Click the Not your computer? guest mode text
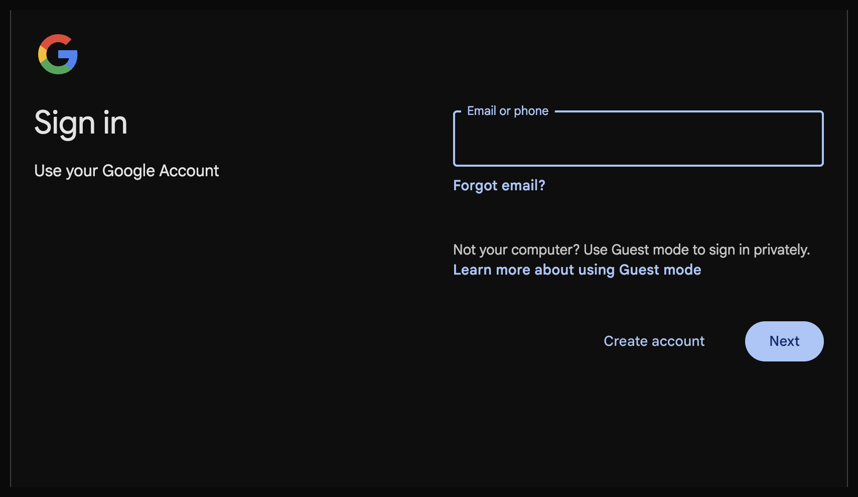858x497 pixels. pyautogui.click(x=631, y=250)
